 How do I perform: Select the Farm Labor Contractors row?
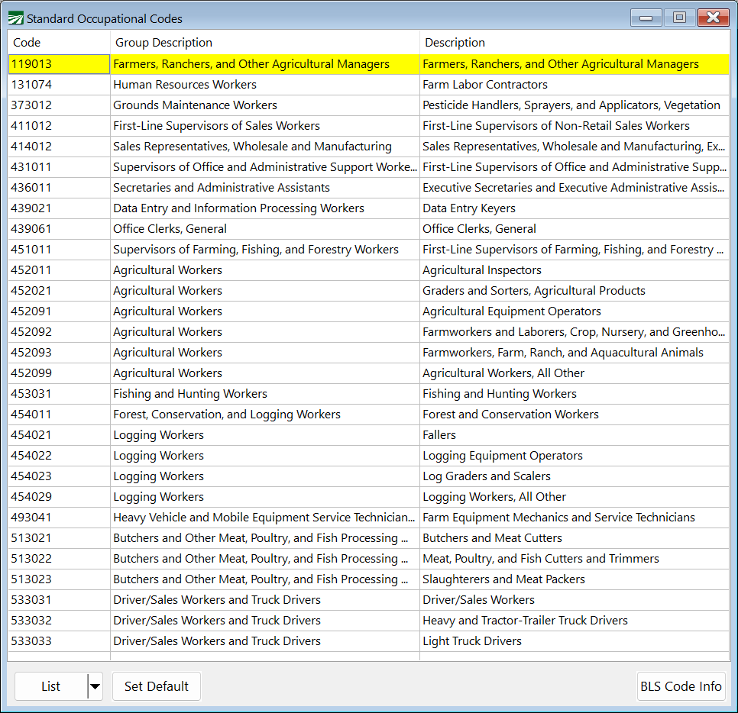pyautogui.click(x=484, y=85)
